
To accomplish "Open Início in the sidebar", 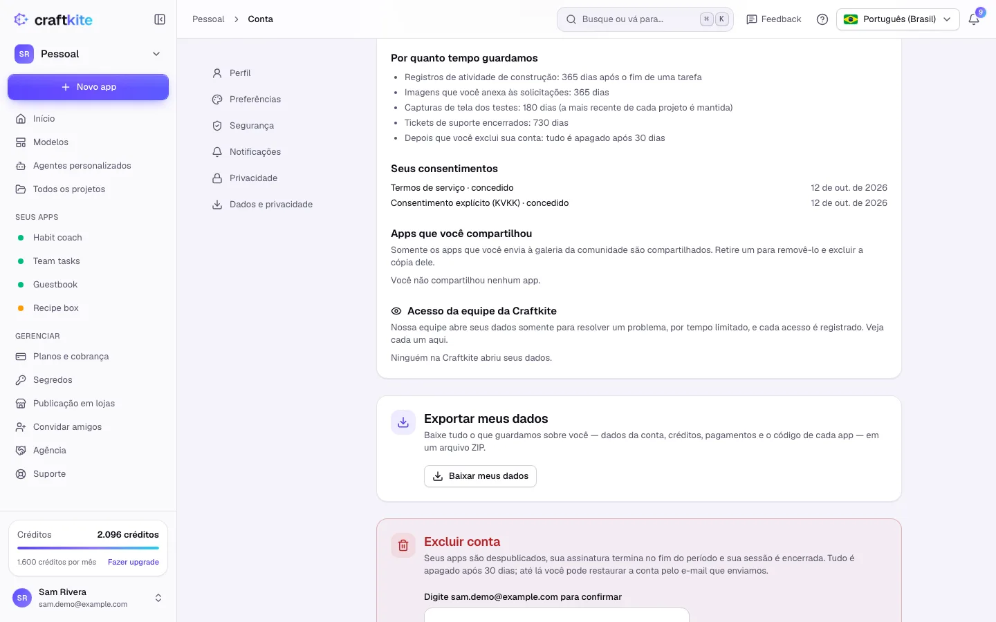I will click(88, 119).
